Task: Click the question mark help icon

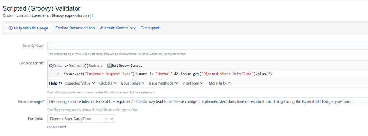Action: coord(10,28)
